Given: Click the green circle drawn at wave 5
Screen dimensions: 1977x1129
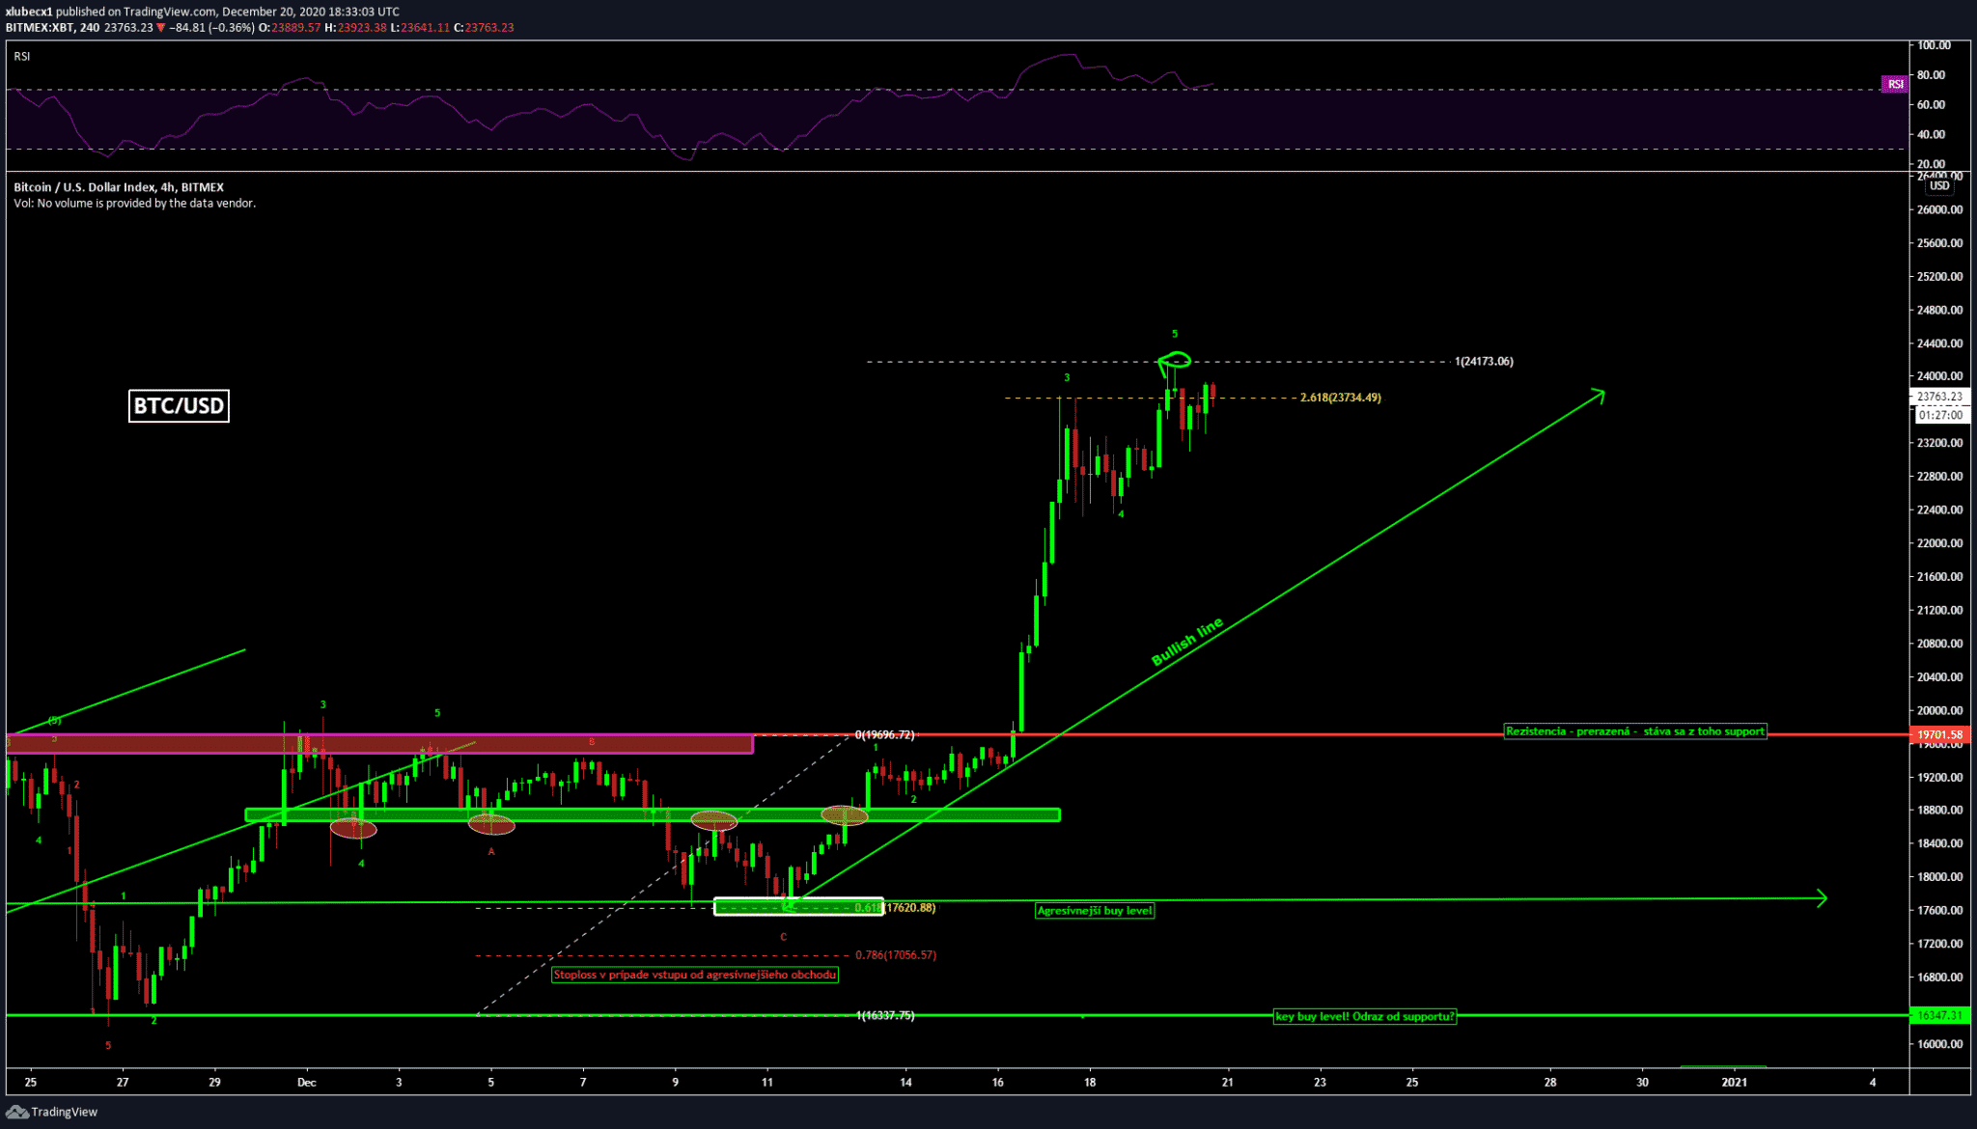Looking at the screenshot, I should click(x=1177, y=360).
